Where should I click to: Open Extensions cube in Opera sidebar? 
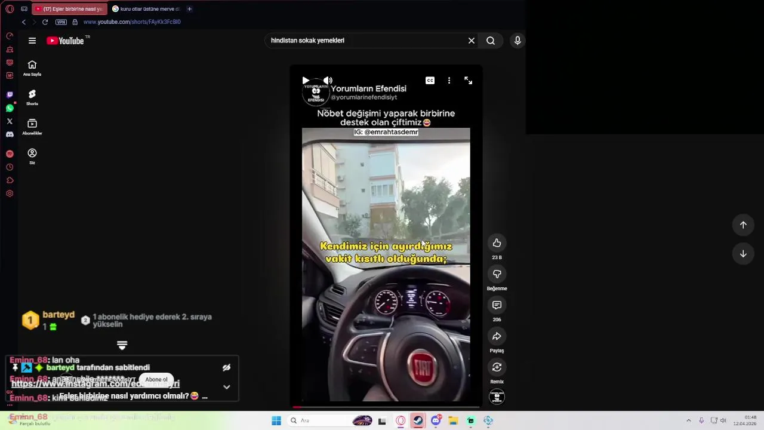coord(10,180)
